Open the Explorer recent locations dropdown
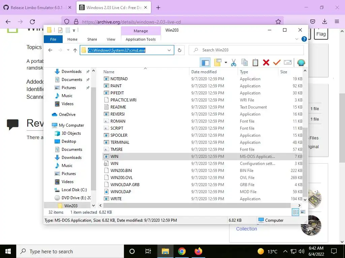Viewport: 345px width, 258px height. [68, 50]
